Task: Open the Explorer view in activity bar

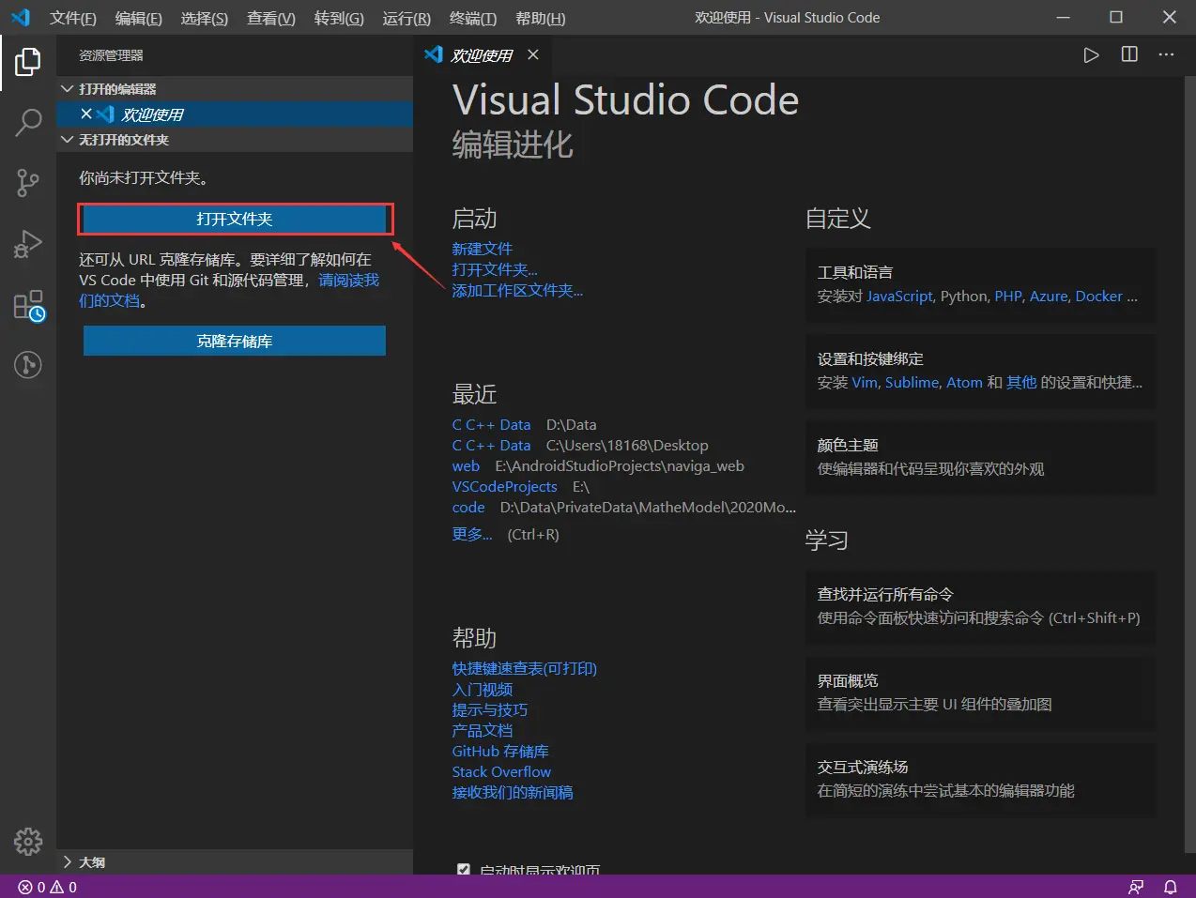Action: point(28,62)
